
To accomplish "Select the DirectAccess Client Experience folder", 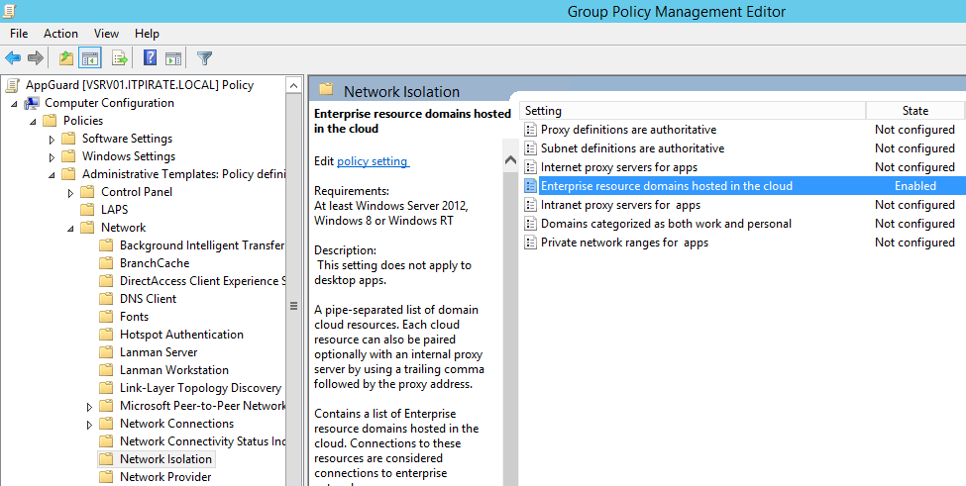I will 202,280.
